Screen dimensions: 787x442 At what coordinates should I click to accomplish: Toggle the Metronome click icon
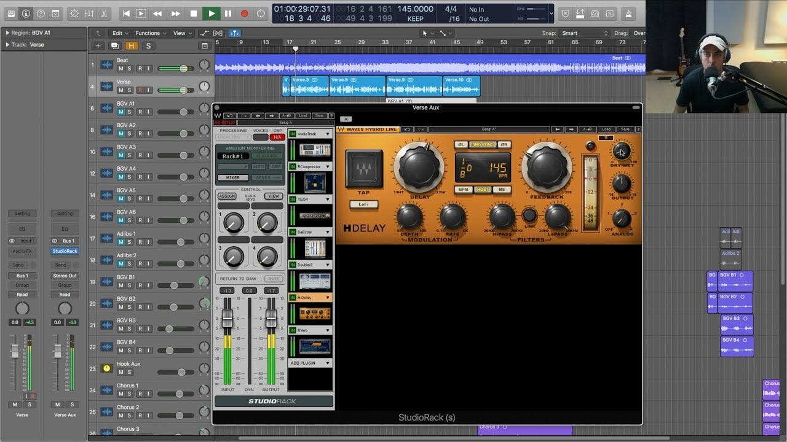click(x=628, y=13)
